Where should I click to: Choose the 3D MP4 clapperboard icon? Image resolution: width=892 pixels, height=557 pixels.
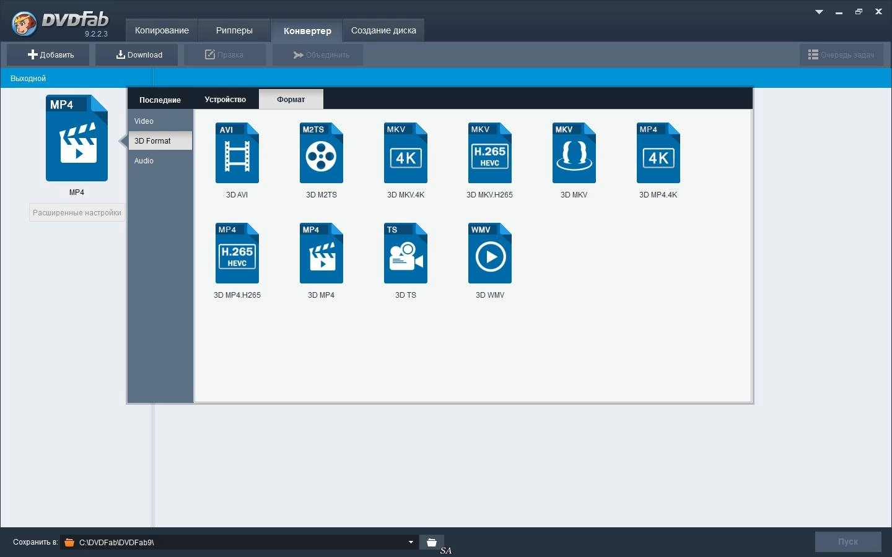click(x=321, y=253)
